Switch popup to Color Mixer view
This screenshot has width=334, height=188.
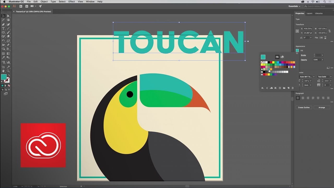click(x=282, y=57)
